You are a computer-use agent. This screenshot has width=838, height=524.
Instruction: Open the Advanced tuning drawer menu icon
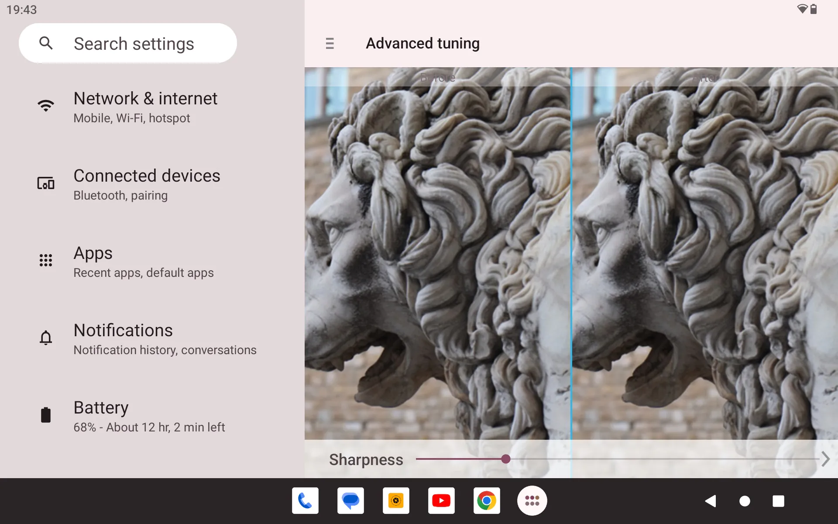(330, 43)
